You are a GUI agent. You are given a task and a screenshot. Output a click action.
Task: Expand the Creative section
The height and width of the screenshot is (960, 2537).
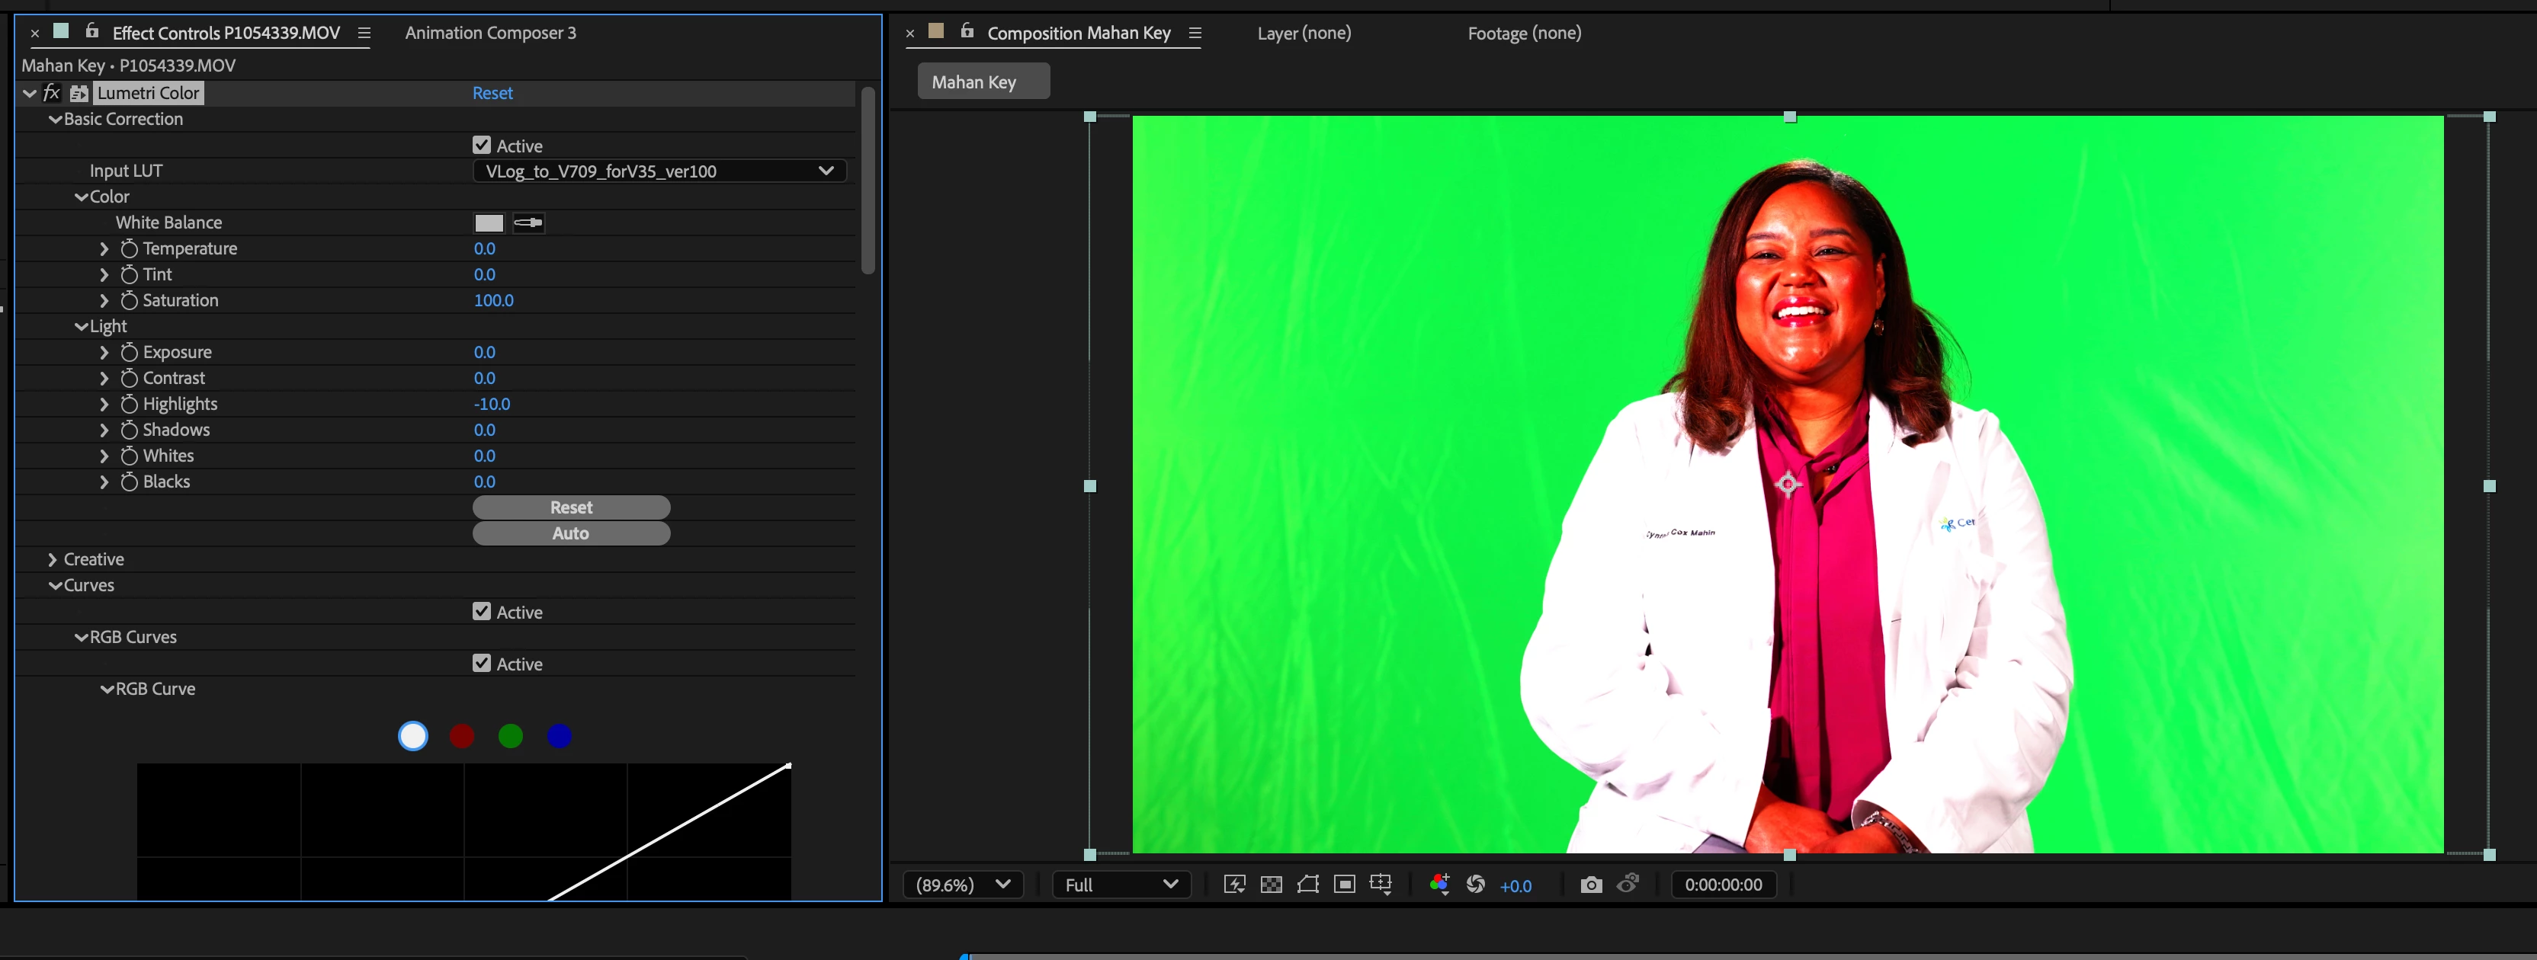click(53, 559)
